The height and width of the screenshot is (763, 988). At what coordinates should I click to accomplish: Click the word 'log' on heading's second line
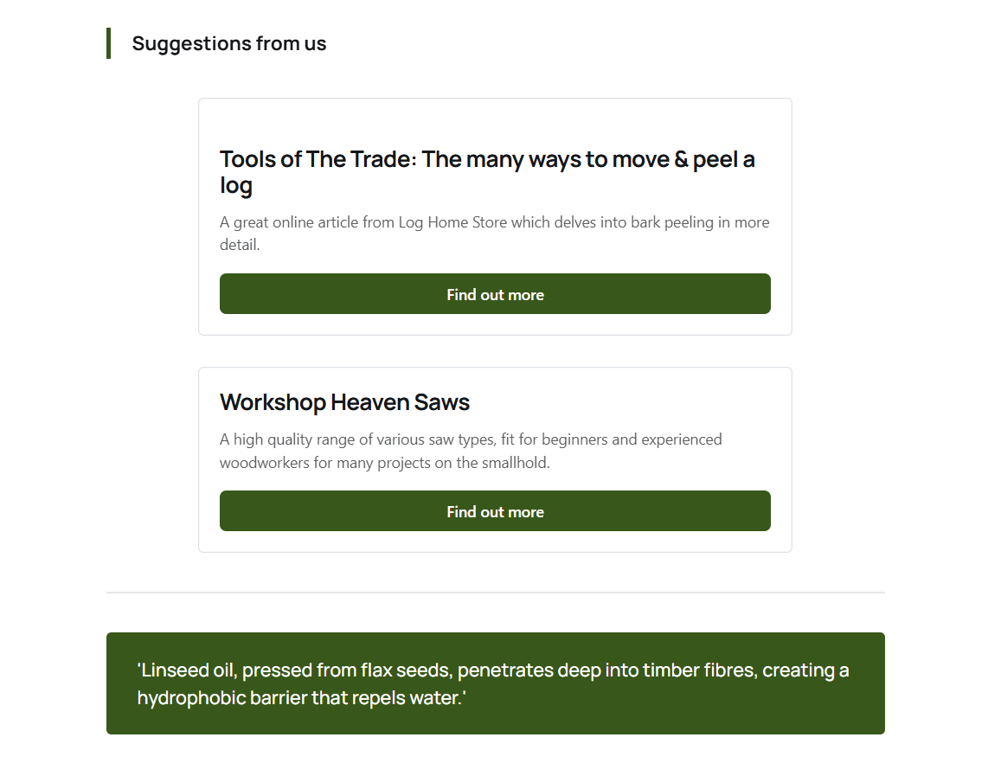[x=236, y=186]
